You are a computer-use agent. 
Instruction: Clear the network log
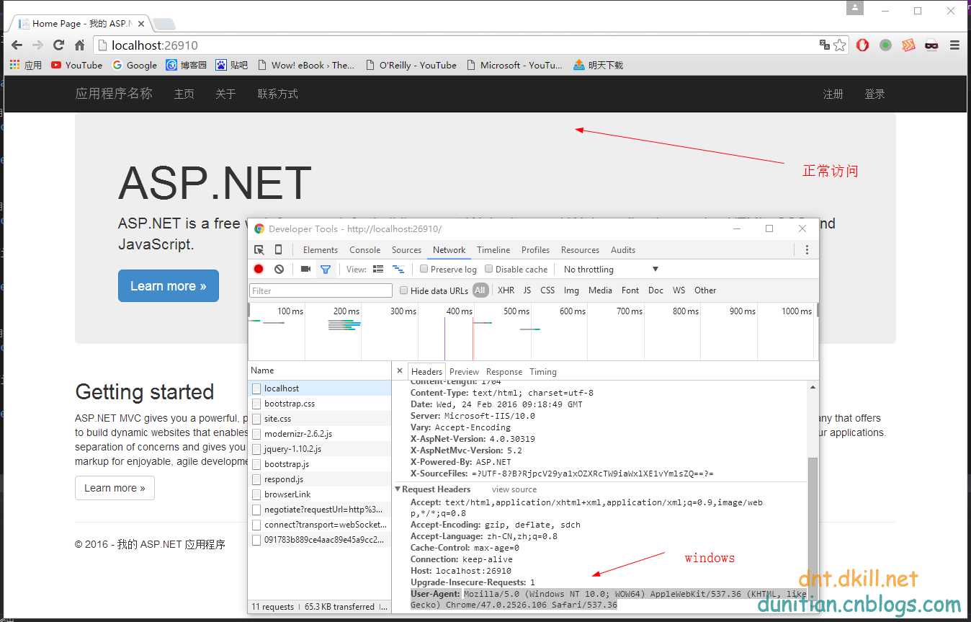pos(279,269)
